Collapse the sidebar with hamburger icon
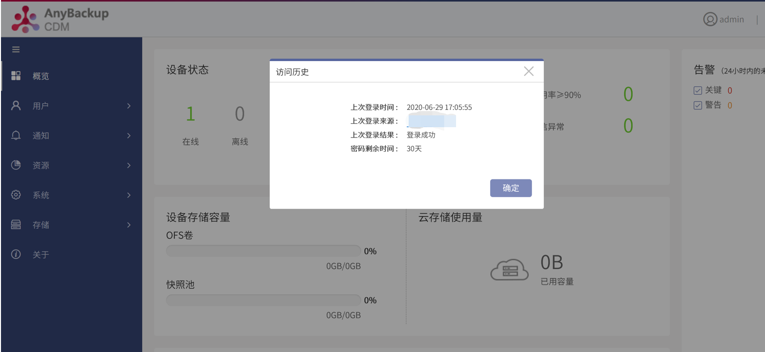Screen dimensions: 765x352 coord(16,49)
